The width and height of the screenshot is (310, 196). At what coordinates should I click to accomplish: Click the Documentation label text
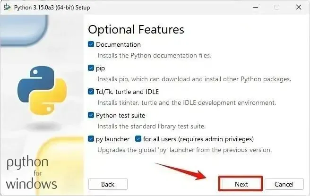coord(118,44)
